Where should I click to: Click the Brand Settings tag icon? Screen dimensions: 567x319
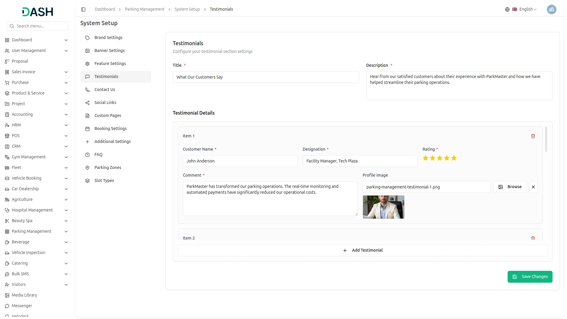pyautogui.click(x=87, y=38)
